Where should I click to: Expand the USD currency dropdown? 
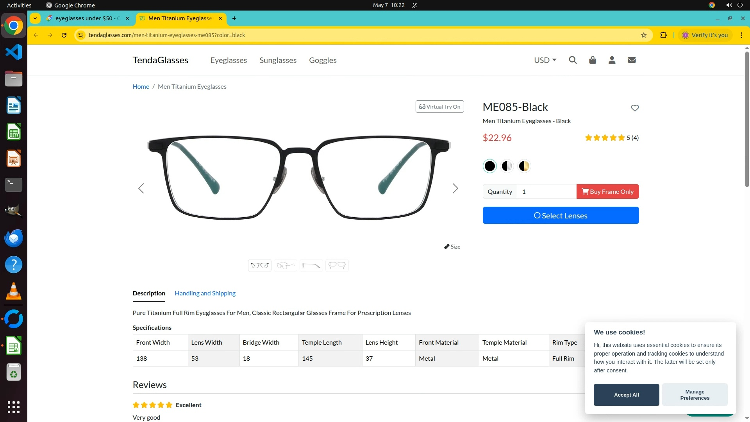pos(545,60)
